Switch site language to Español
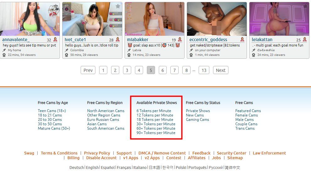 click(x=108, y=167)
